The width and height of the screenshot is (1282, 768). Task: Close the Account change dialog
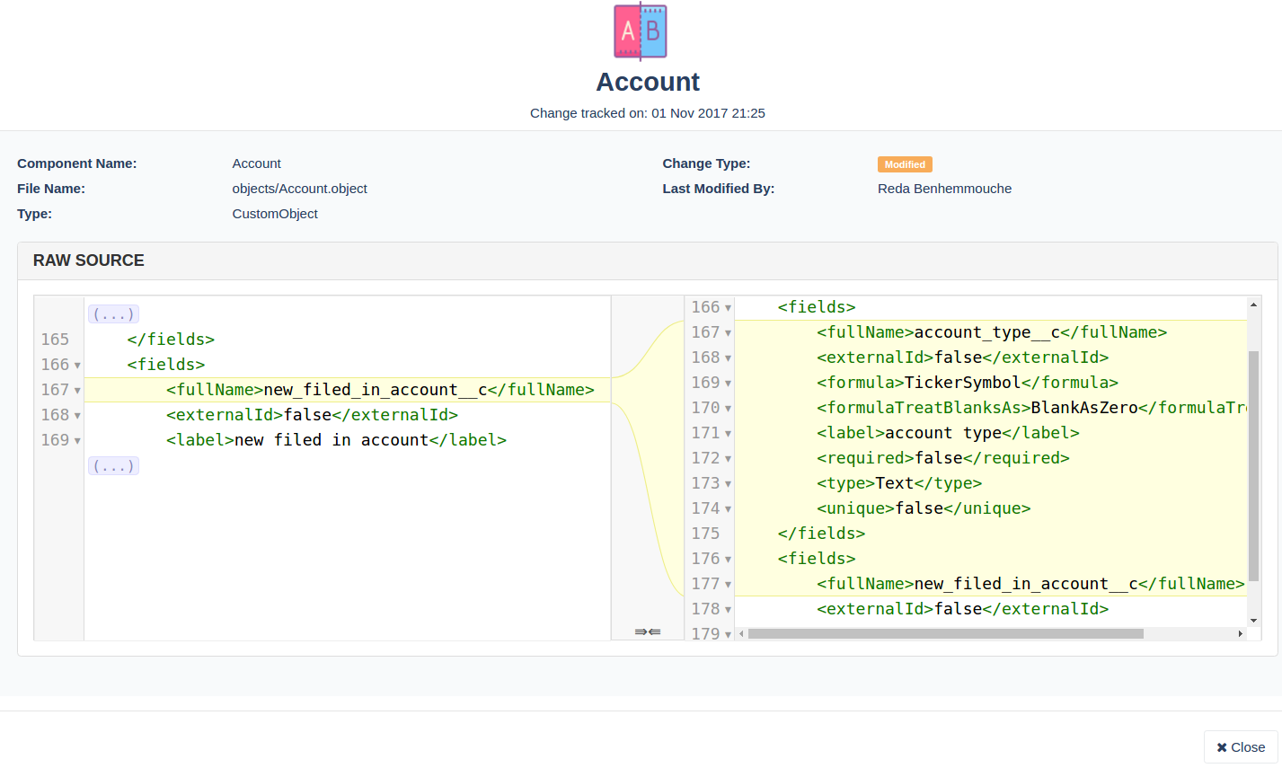[1241, 747]
